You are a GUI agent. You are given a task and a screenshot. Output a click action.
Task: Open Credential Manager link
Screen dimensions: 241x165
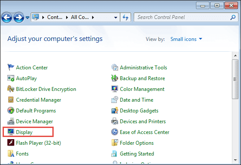coord(39,100)
